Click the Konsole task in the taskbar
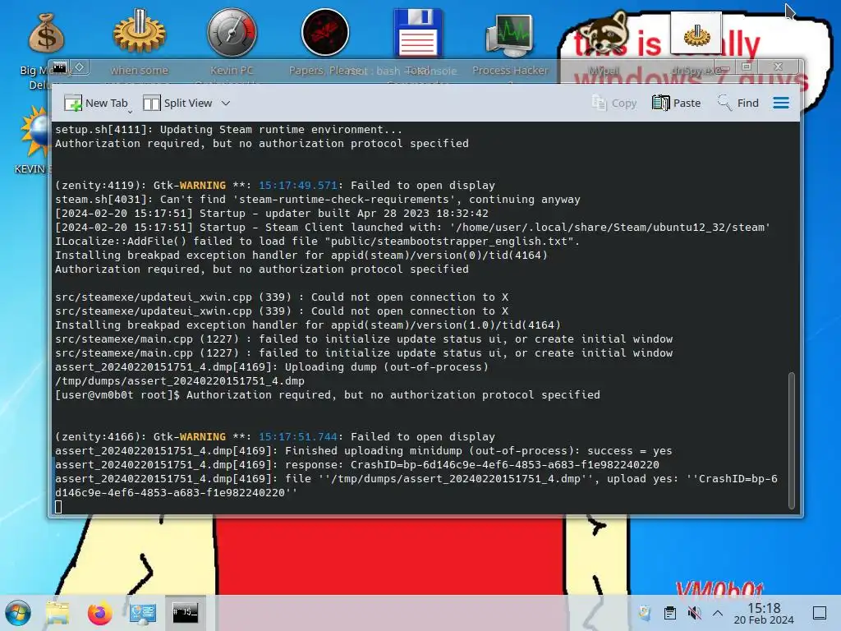841x631 pixels. [185, 612]
